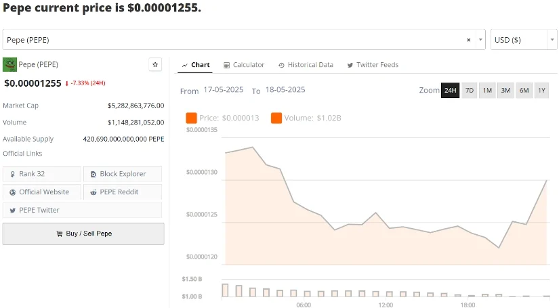Select the Chart tab
The image size is (559, 308).
click(195, 65)
